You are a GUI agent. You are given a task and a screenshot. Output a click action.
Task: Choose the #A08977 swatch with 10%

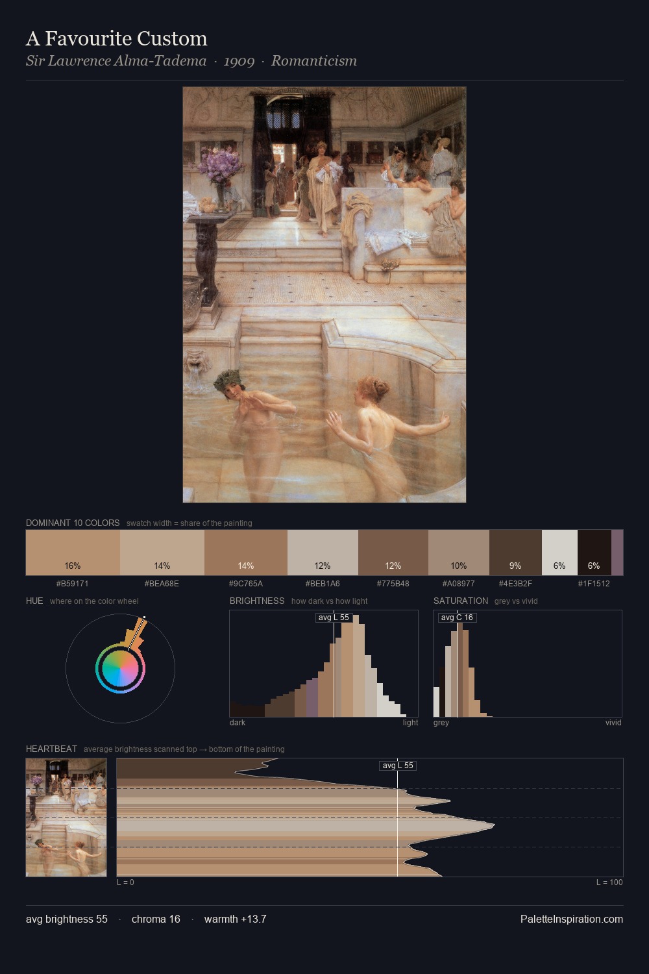459,553
